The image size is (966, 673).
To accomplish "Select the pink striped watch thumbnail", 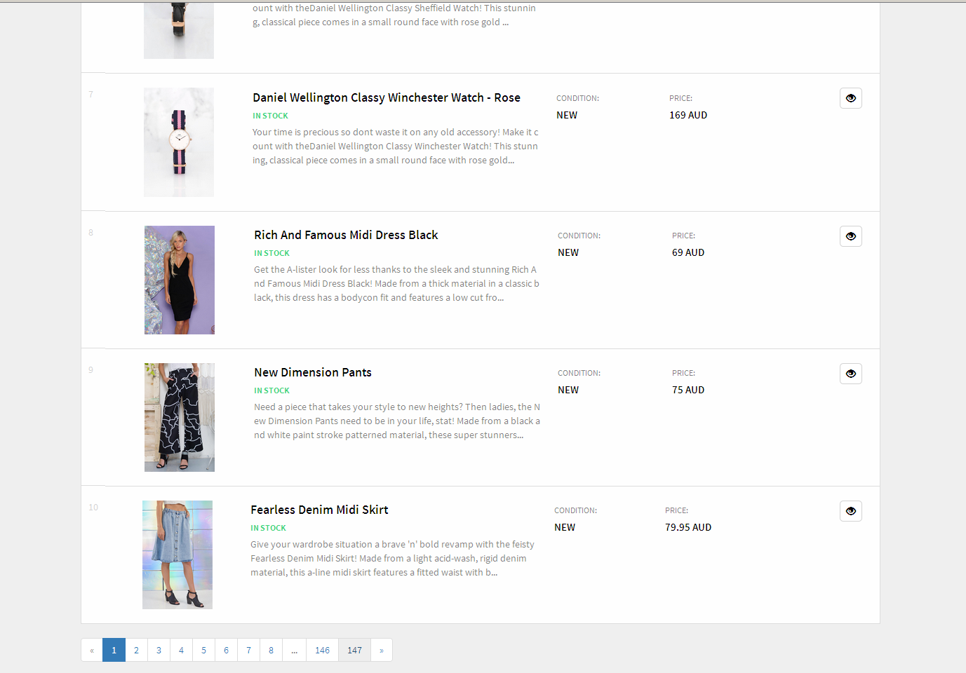I will 179,142.
